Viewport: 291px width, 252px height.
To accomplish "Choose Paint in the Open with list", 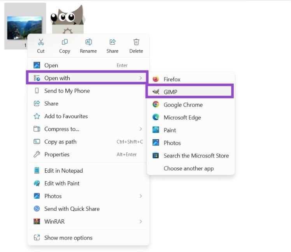I will click(x=170, y=130).
